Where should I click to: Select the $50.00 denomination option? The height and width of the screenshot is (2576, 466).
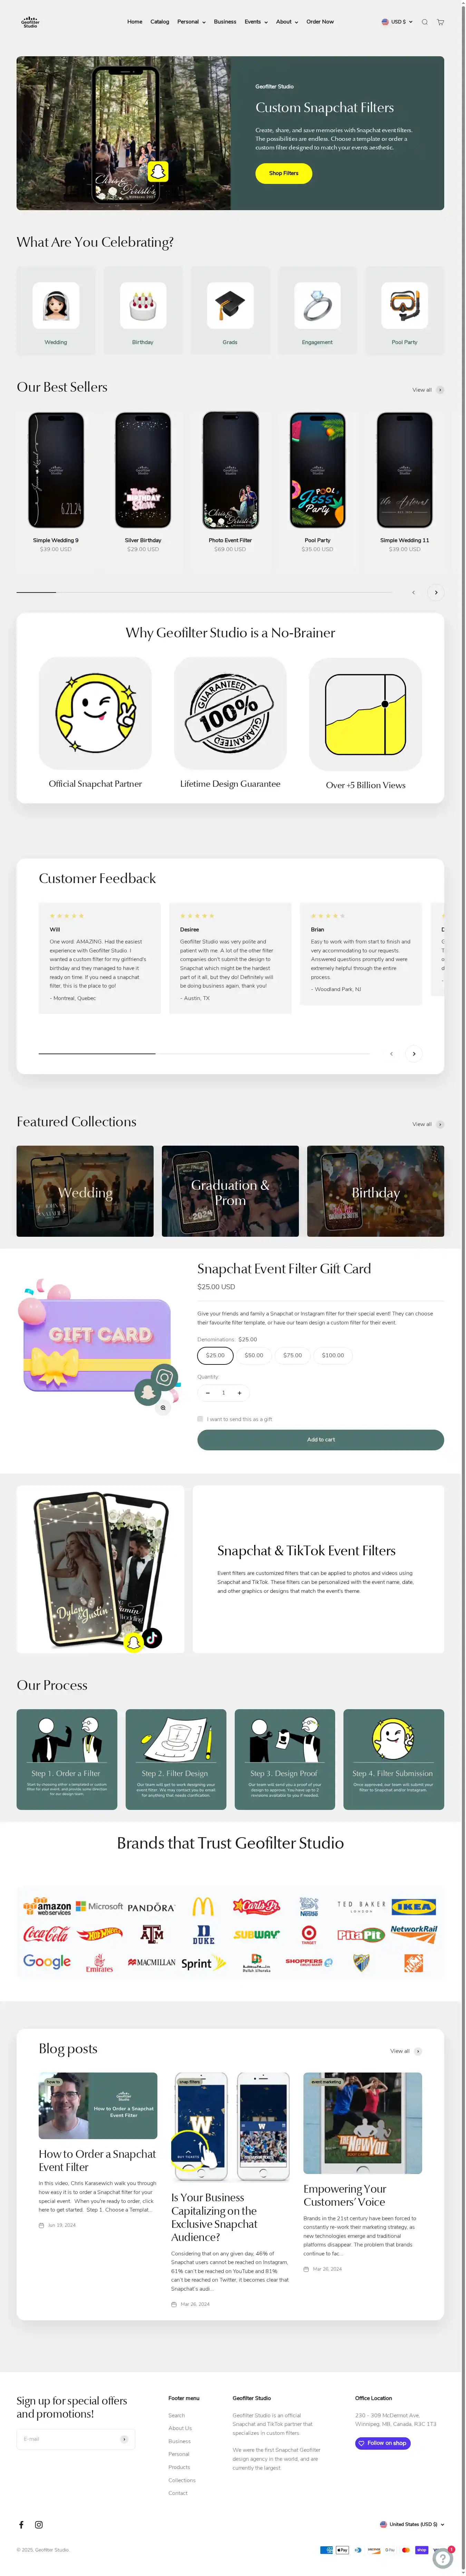coord(254,1355)
